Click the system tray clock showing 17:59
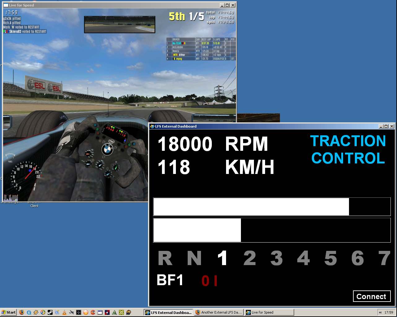The width and height of the screenshot is (397, 317). [389, 312]
